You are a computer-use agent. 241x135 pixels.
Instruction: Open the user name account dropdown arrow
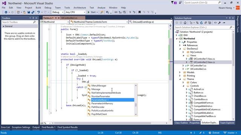coord(234,8)
